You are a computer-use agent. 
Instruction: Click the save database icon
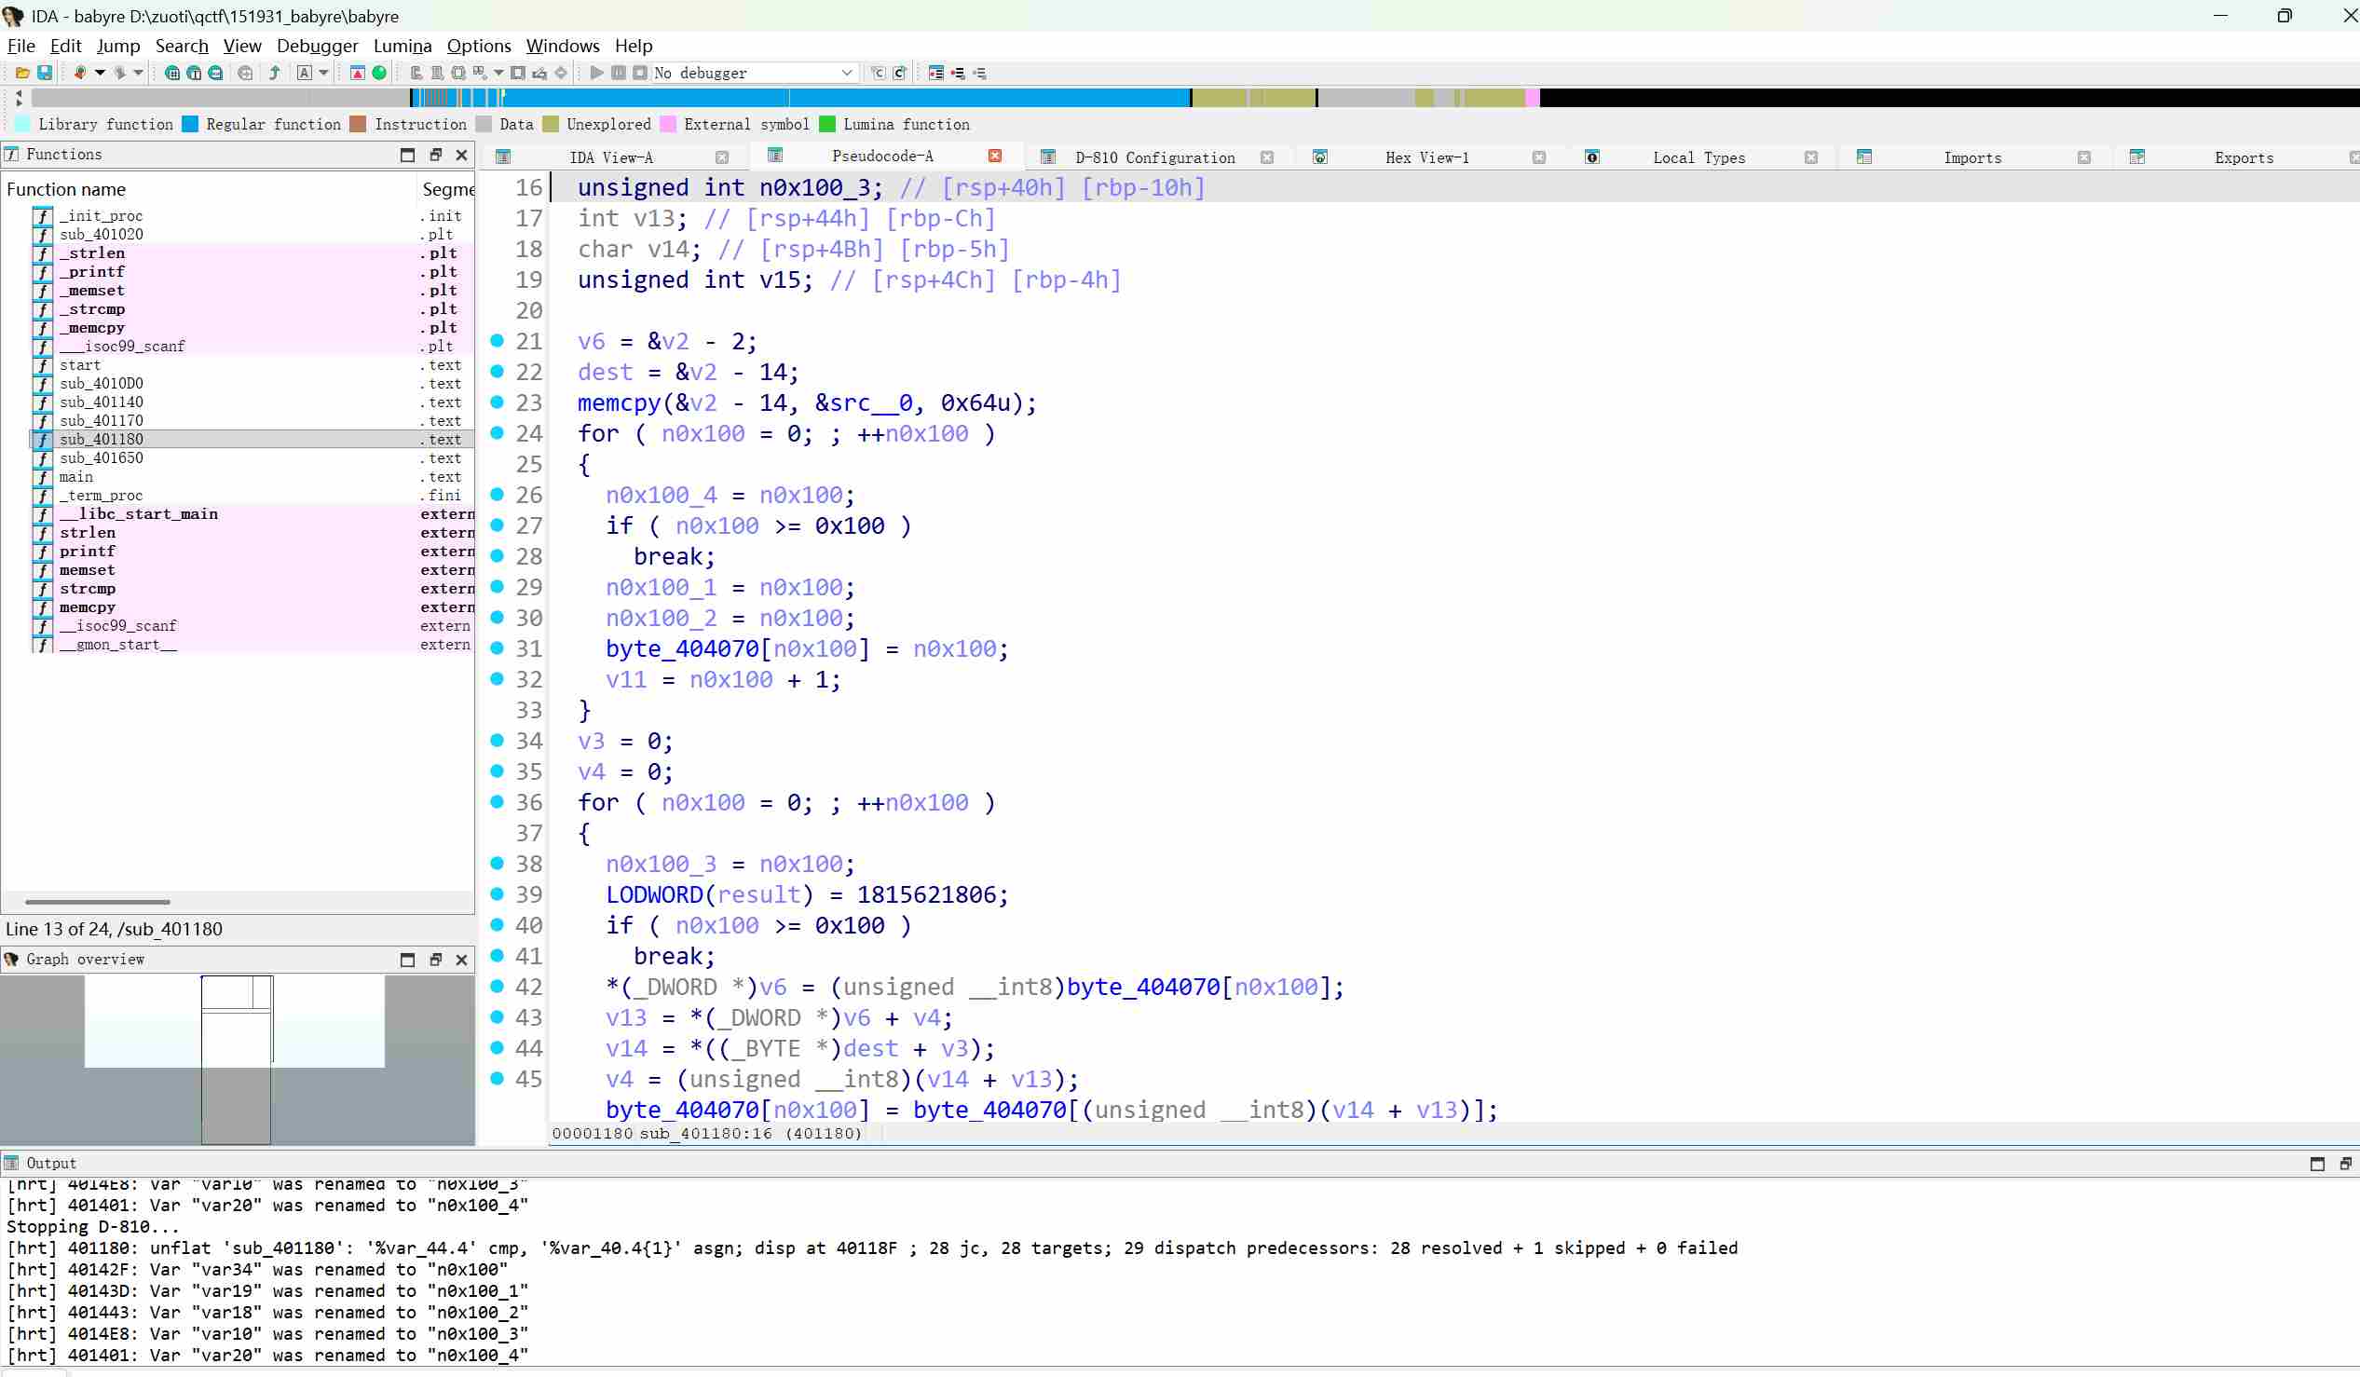[44, 73]
